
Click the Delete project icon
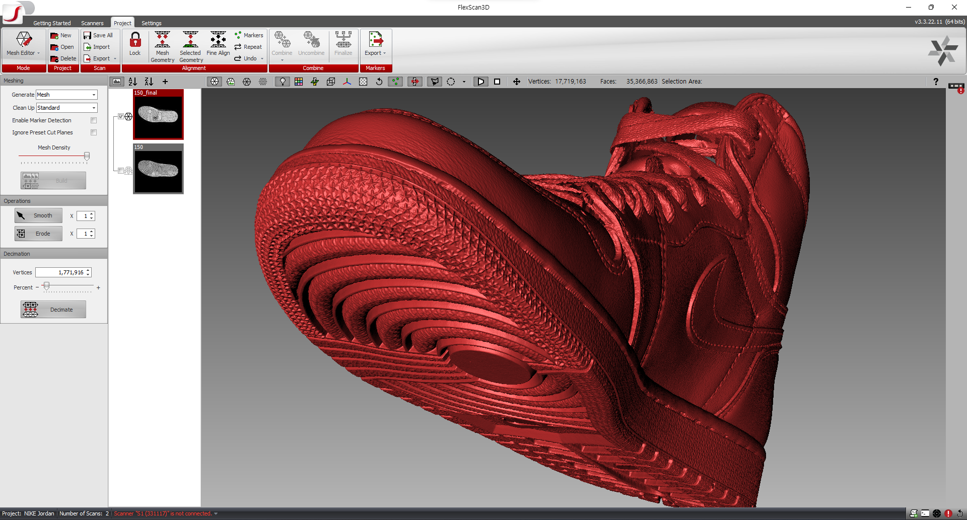click(x=54, y=59)
